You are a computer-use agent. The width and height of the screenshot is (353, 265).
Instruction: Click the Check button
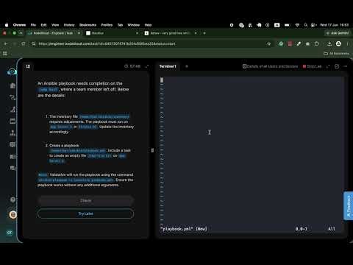[85, 201]
